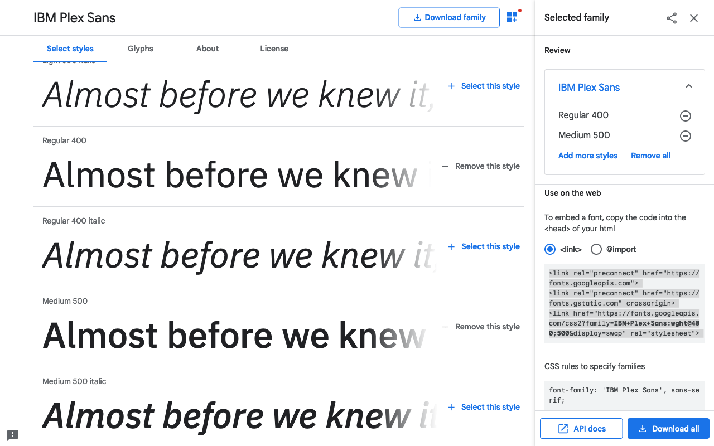Image resolution: width=714 pixels, height=446 pixels.
Task: Remove Regular 400 using the minus circle icon
Action: click(686, 116)
